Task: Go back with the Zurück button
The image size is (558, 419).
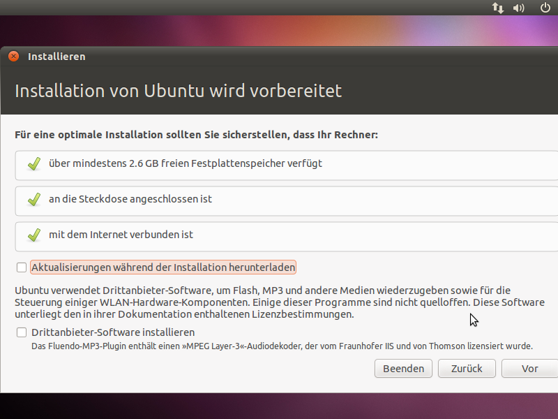Action: click(467, 369)
